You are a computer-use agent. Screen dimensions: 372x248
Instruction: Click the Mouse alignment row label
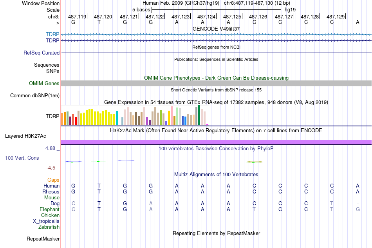tap(52, 198)
